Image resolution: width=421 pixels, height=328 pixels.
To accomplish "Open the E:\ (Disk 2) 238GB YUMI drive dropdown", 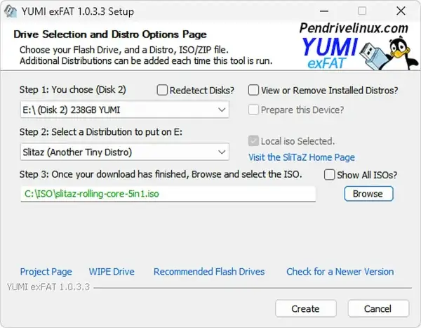I will 125,110.
